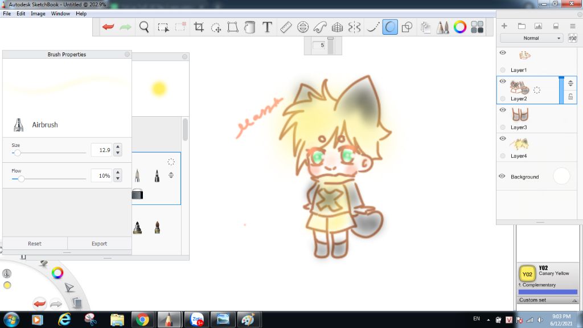
Task: Click the layer opacity field showing 100
Action: point(573,38)
